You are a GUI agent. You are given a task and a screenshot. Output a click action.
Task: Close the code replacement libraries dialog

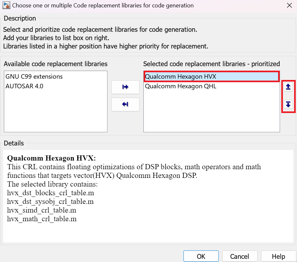coord(290,5)
